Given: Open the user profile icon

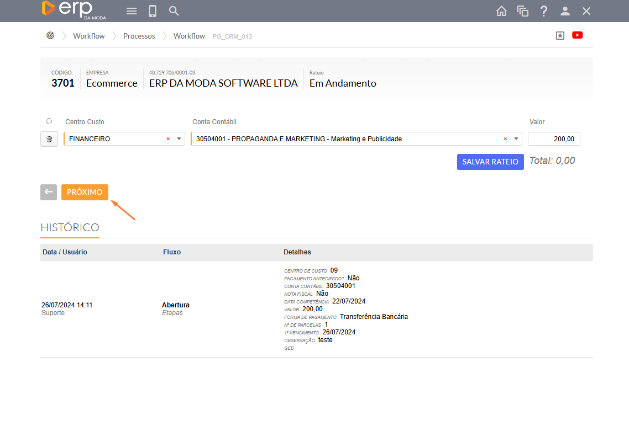Looking at the screenshot, I should tap(565, 11).
